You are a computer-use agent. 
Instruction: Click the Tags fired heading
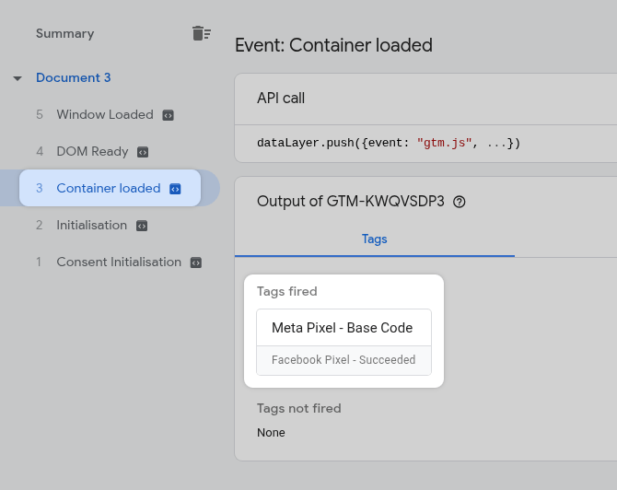pyautogui.click(x=286, y=291)
